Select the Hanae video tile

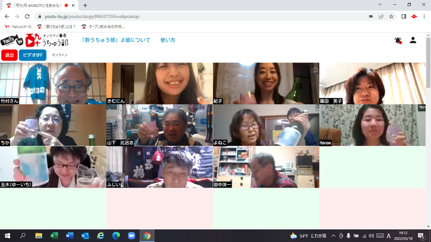[372, 125]
